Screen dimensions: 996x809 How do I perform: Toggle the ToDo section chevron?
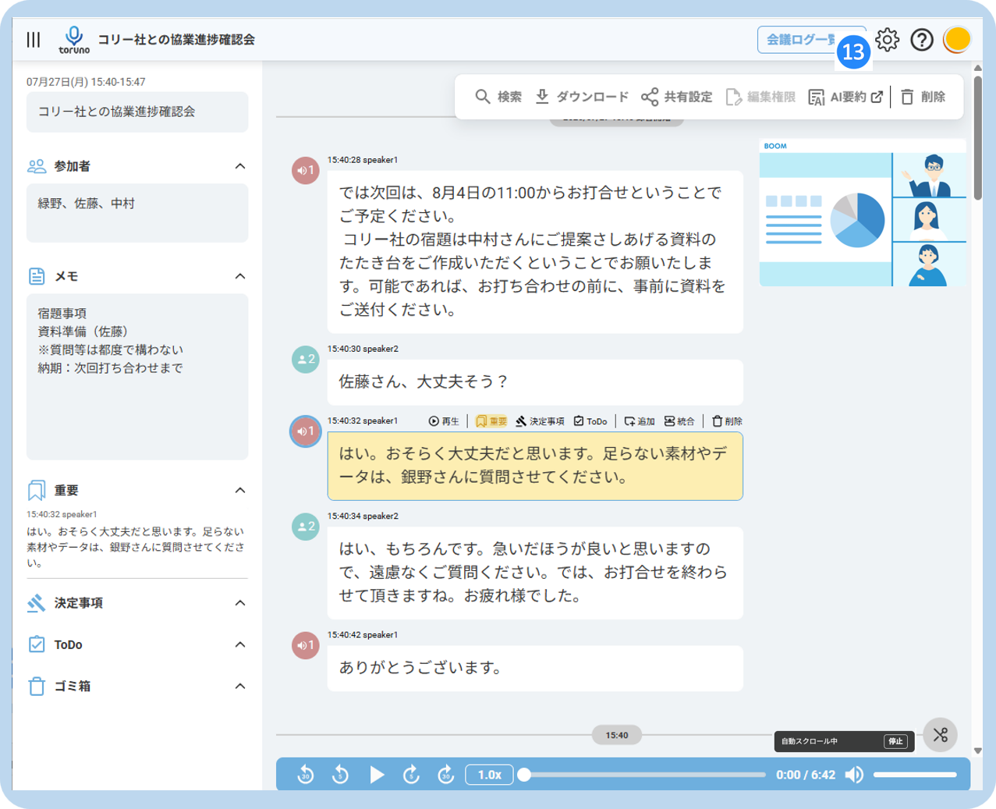tap(240, 644)
